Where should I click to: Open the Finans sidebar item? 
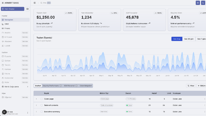(x=15, y=28)
